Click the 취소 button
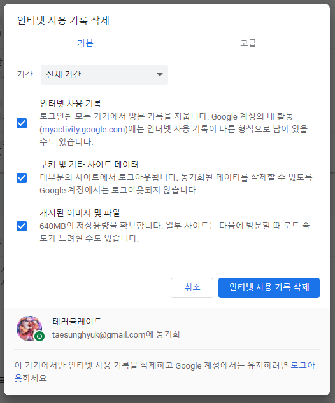335x403 pixels. click(192, 287)
